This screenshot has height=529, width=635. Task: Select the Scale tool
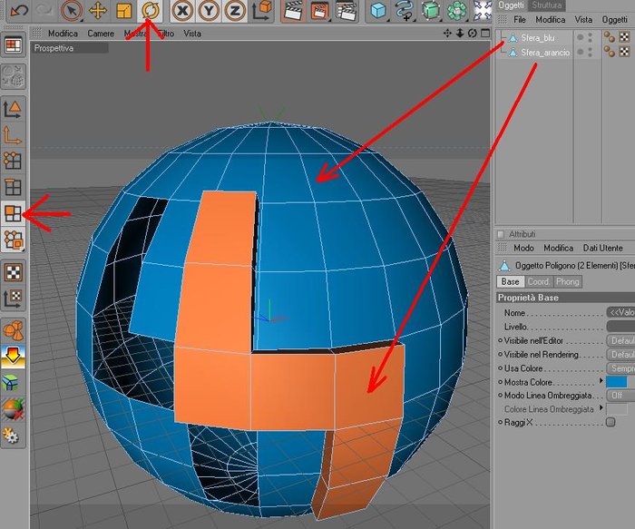124,11
